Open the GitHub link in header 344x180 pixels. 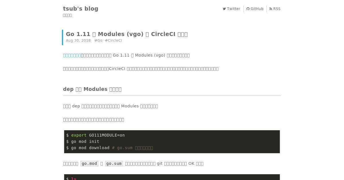pos(255,9)
